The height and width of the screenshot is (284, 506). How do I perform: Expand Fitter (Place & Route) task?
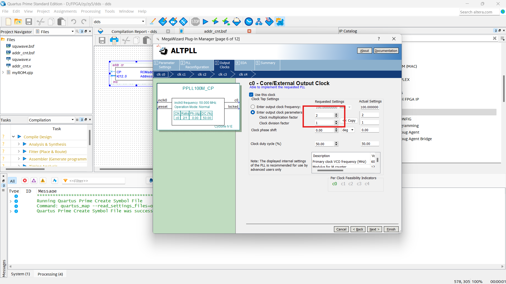coord(19,151)
